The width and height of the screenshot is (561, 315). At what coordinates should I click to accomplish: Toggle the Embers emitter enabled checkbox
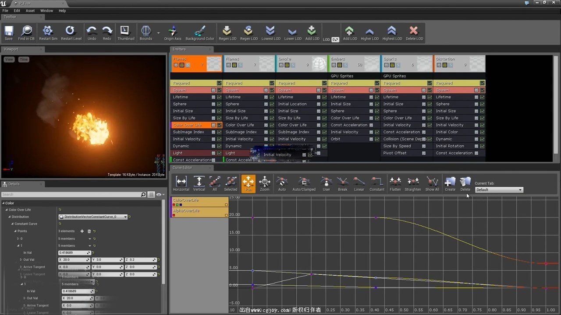(x=334, y=65)
